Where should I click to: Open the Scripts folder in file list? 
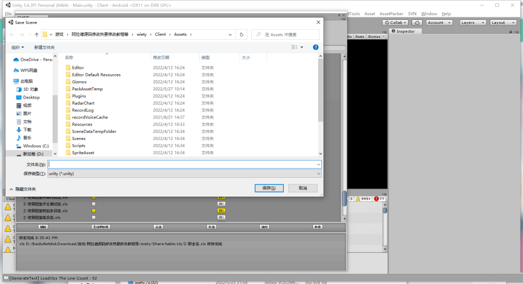tap(79, 146)
